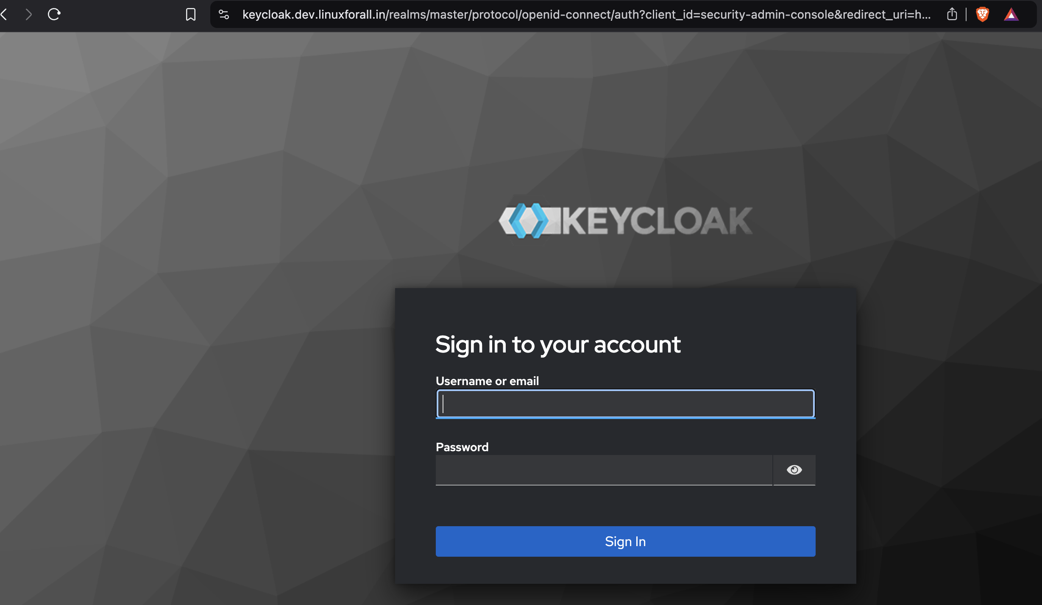This screenshot has width=1042, height=605.
Task: Expand Brave Shields panel for this site
Action: [982, 14]
